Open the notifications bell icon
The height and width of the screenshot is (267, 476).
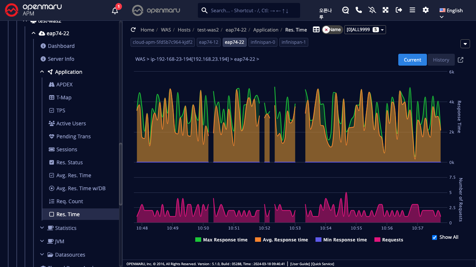click(x=115, y=10)
